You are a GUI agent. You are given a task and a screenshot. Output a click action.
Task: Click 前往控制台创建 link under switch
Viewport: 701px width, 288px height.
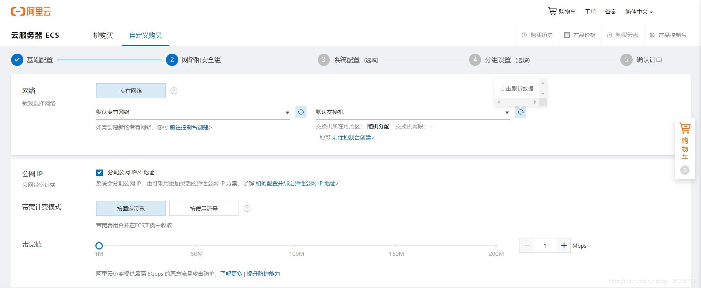click(x=353, y=138)
